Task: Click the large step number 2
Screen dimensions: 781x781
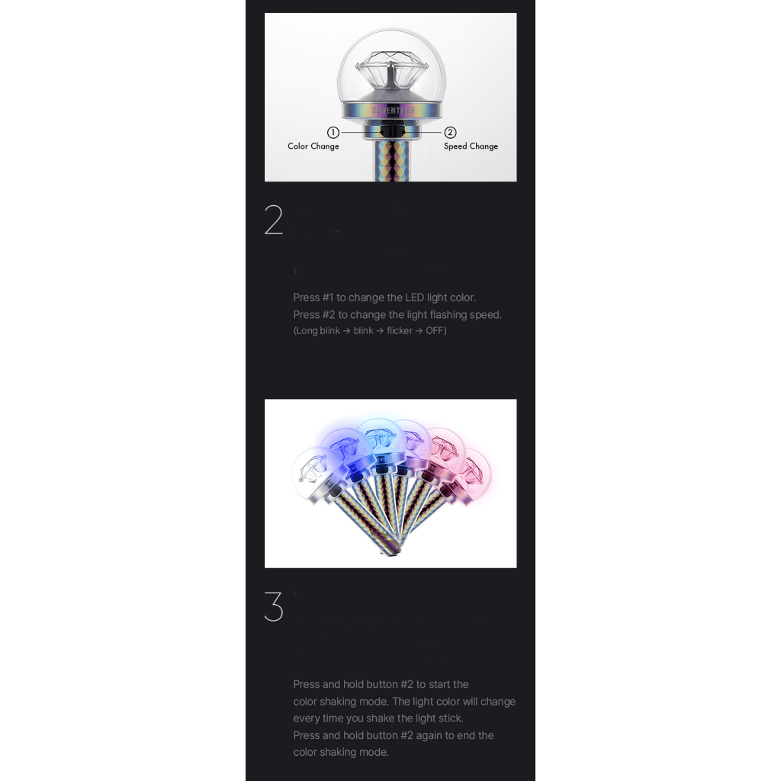Action: [274, 220]
